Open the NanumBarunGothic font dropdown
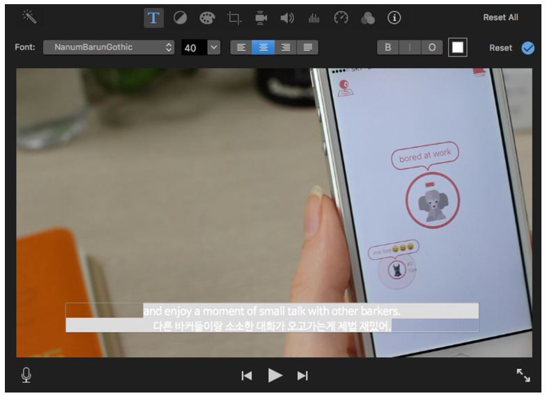Image resolution: width=547 pixels, height=396 pixels. 109,47
